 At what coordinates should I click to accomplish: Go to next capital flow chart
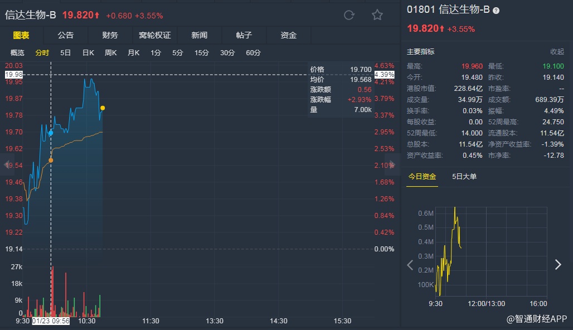[x=558, y=265]
